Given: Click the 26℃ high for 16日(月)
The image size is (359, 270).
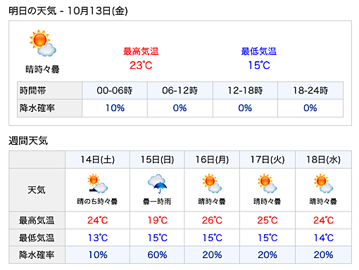Looking at the screenshot, I should point(212,220).
